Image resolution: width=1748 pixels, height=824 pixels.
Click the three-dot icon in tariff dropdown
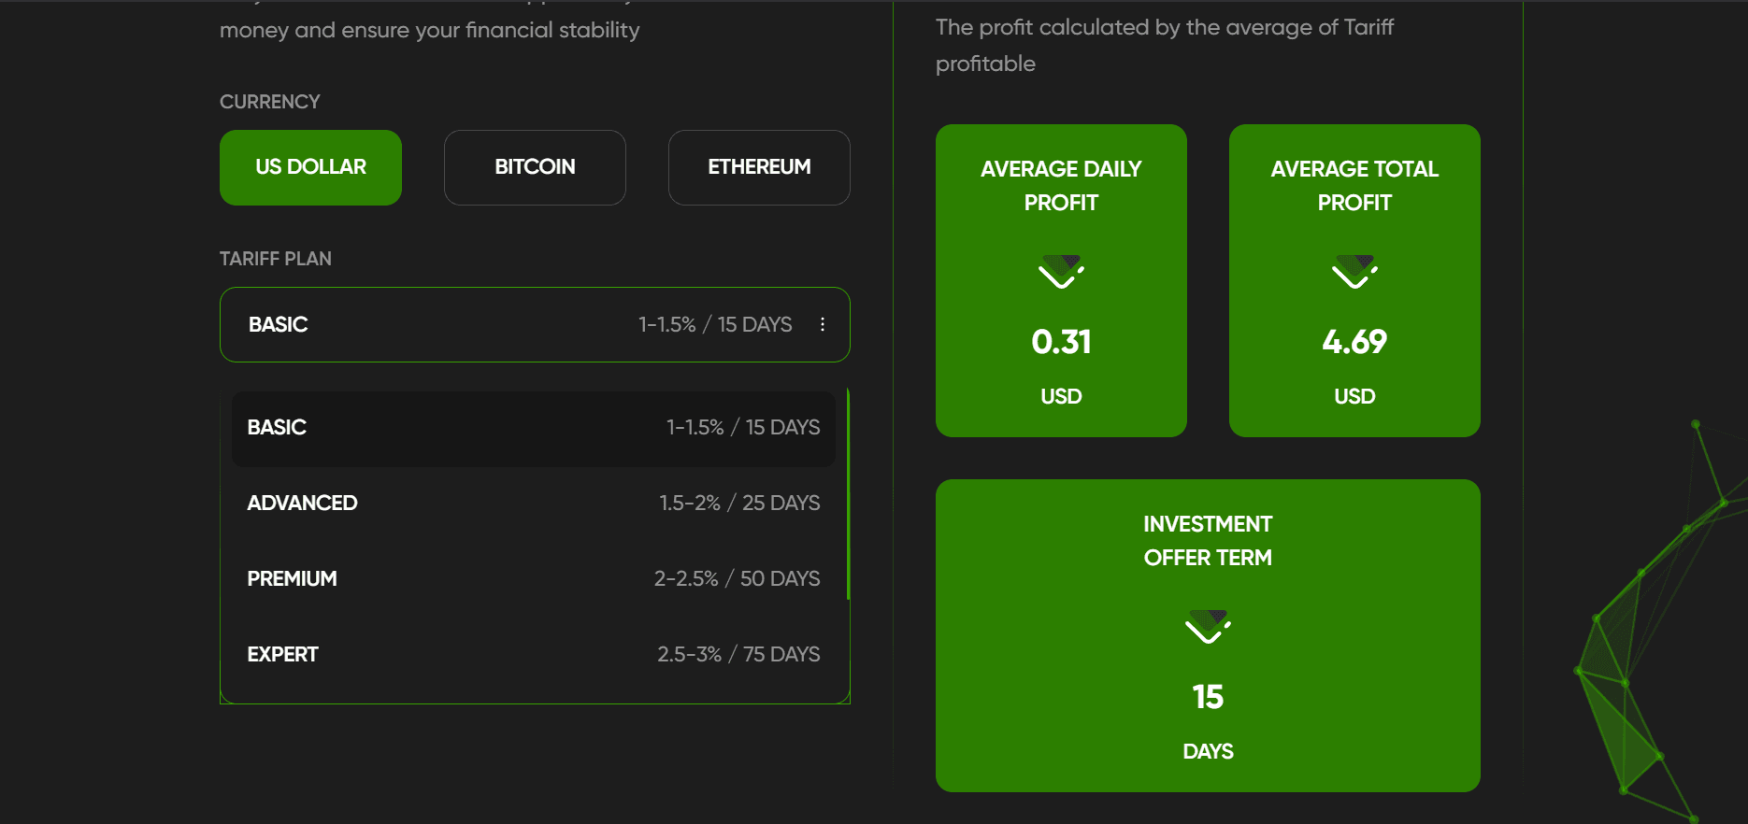823,324
